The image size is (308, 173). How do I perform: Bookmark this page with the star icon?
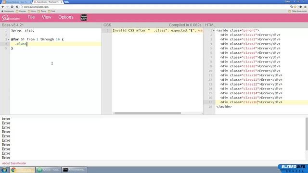pyautogui.click(x=295, y=7)
